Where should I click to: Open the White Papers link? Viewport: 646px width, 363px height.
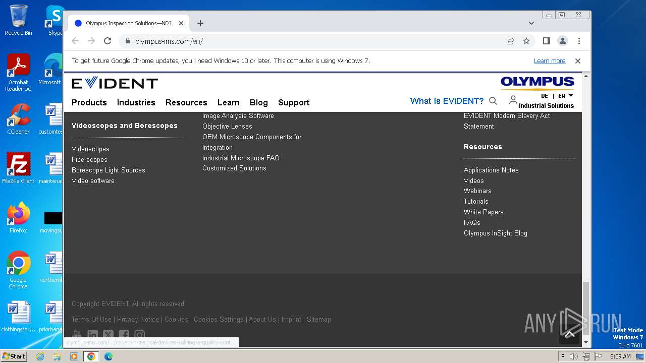pos(483,212)
